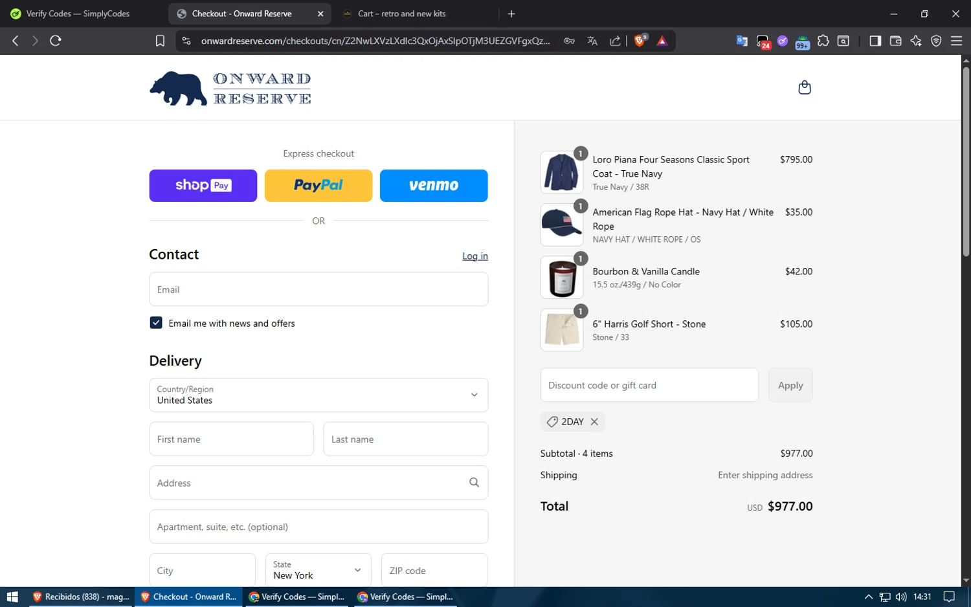The height and width of the screenshot is (607, 971).
Task: Remove the 2DAY discount code
Action: [594, 421]
